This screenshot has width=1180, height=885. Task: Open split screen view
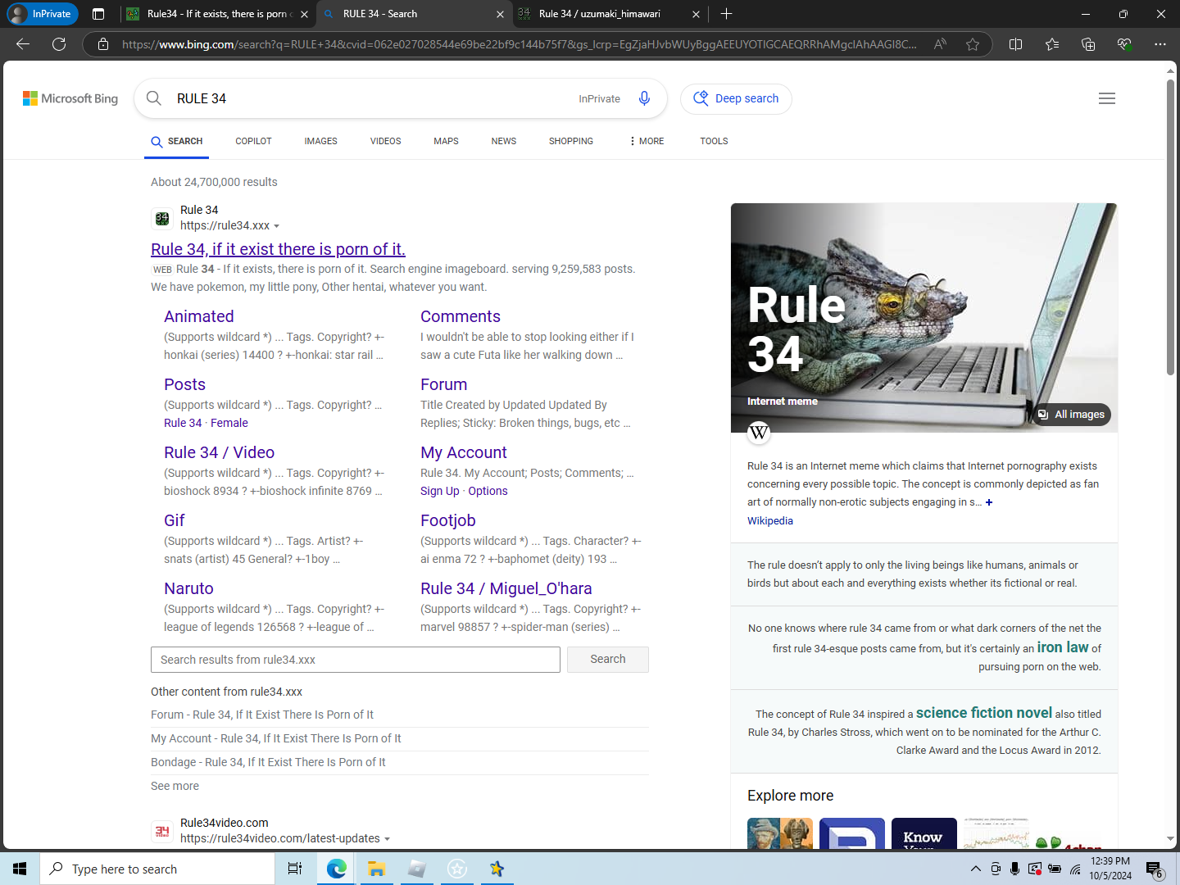pyautogui.click(x=1016, y=44)
